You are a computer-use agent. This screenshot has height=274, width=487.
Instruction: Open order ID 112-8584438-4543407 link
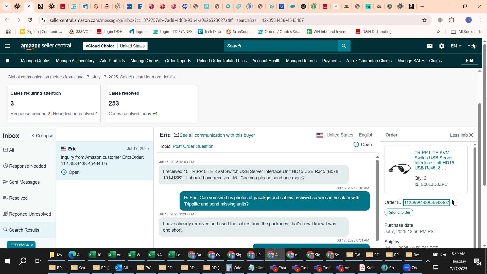(426, 203)
